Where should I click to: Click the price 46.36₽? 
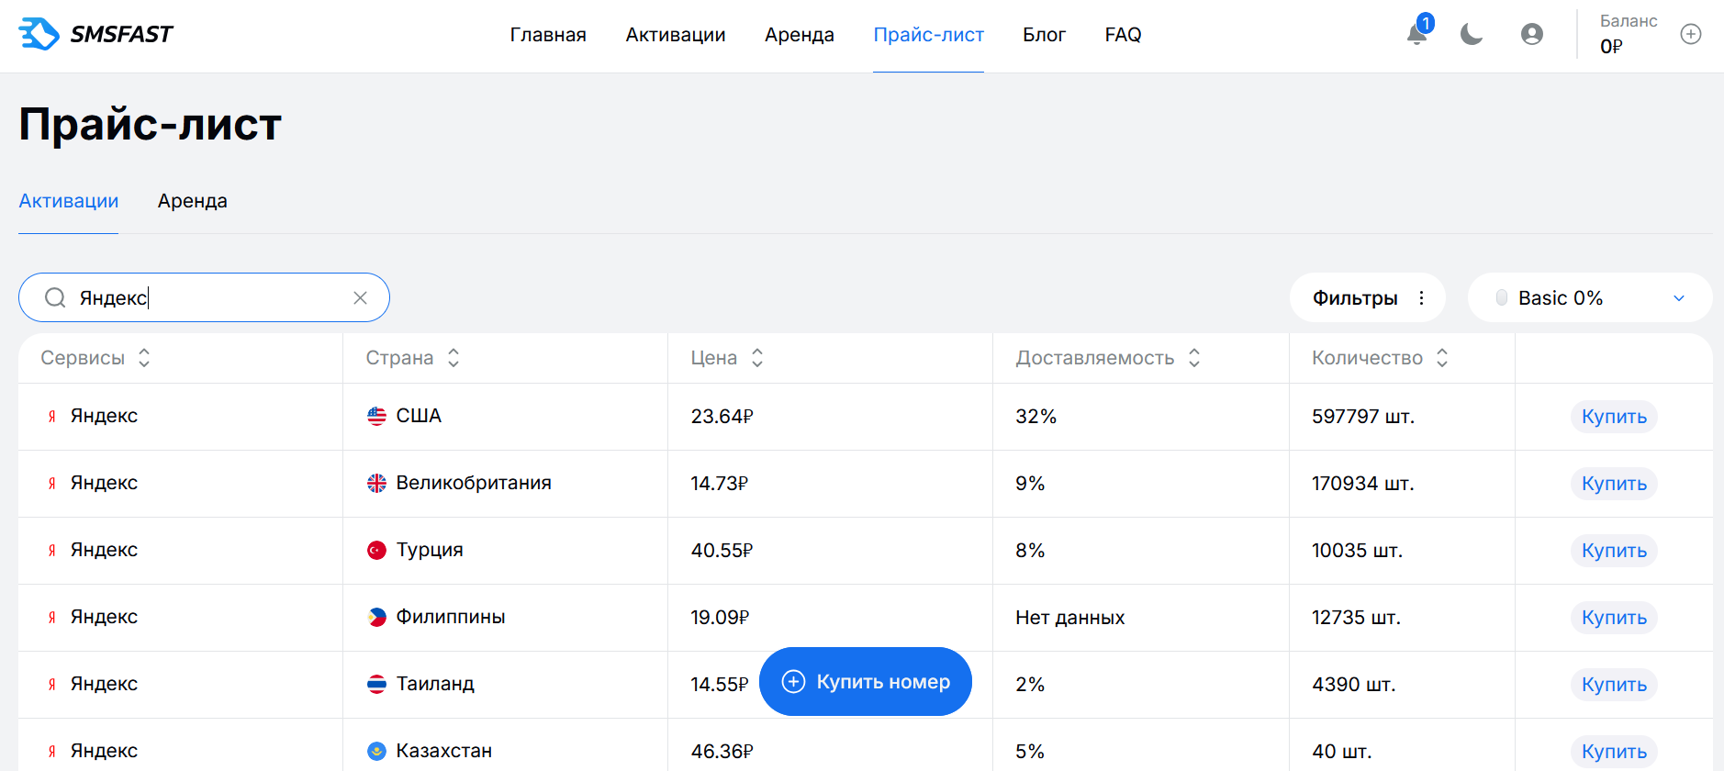tap(722, 752)
